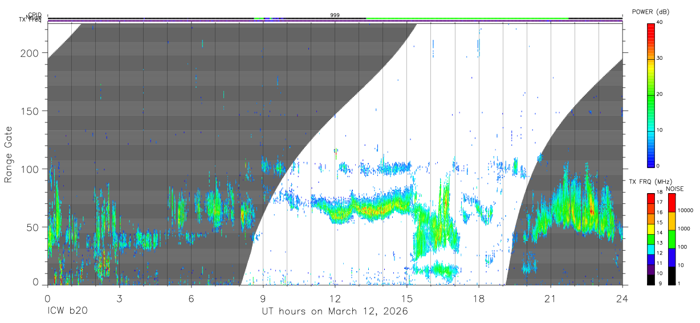The image size is (700, 323).
Task: Click the orange segment of NOISE bar
Action: [x=671, y=221]
